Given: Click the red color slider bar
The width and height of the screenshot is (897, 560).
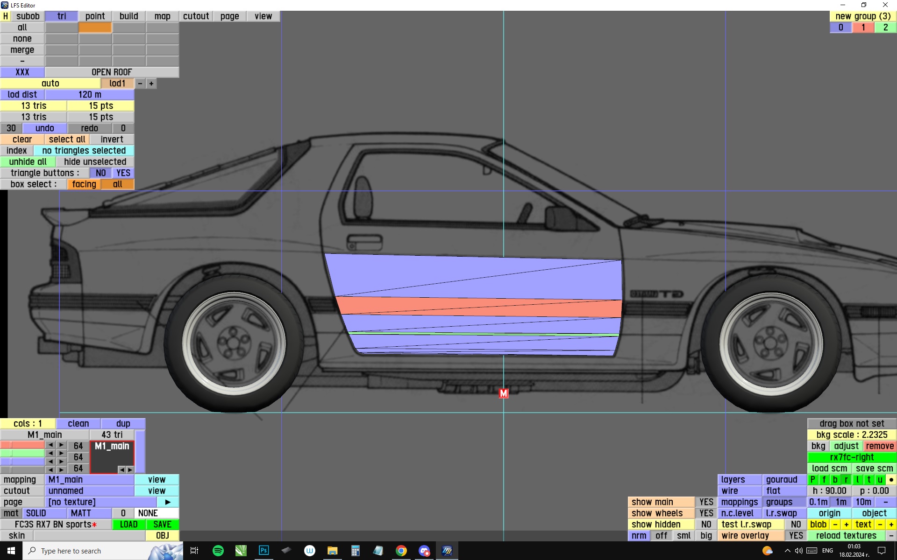Looking at the screenshot, I should [x=22, y=445].
